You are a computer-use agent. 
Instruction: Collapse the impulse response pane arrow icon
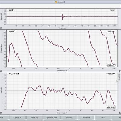click(1, 28)
